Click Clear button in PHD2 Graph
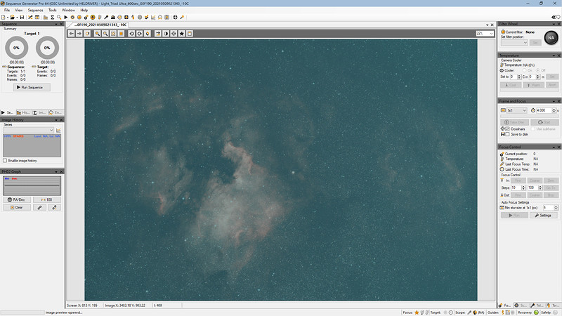This screenshot has height=316, width=562. [17, 207]
